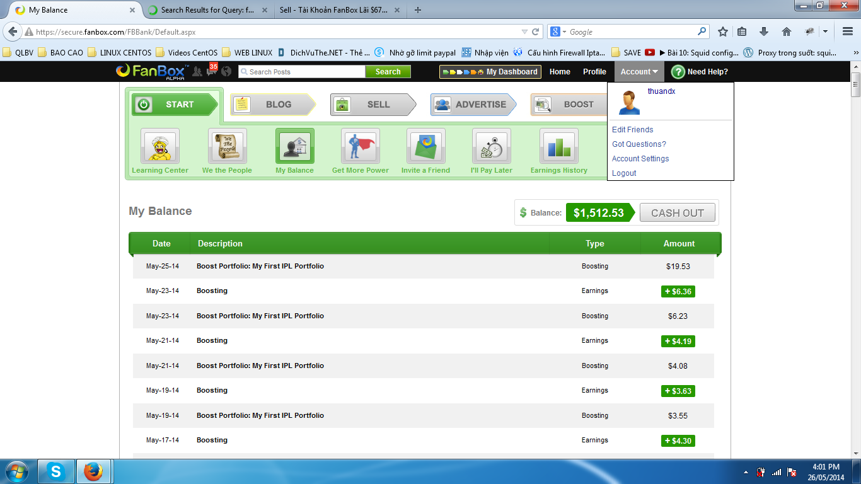
Task: Click the thuandx username link
Action: [662, 91]
